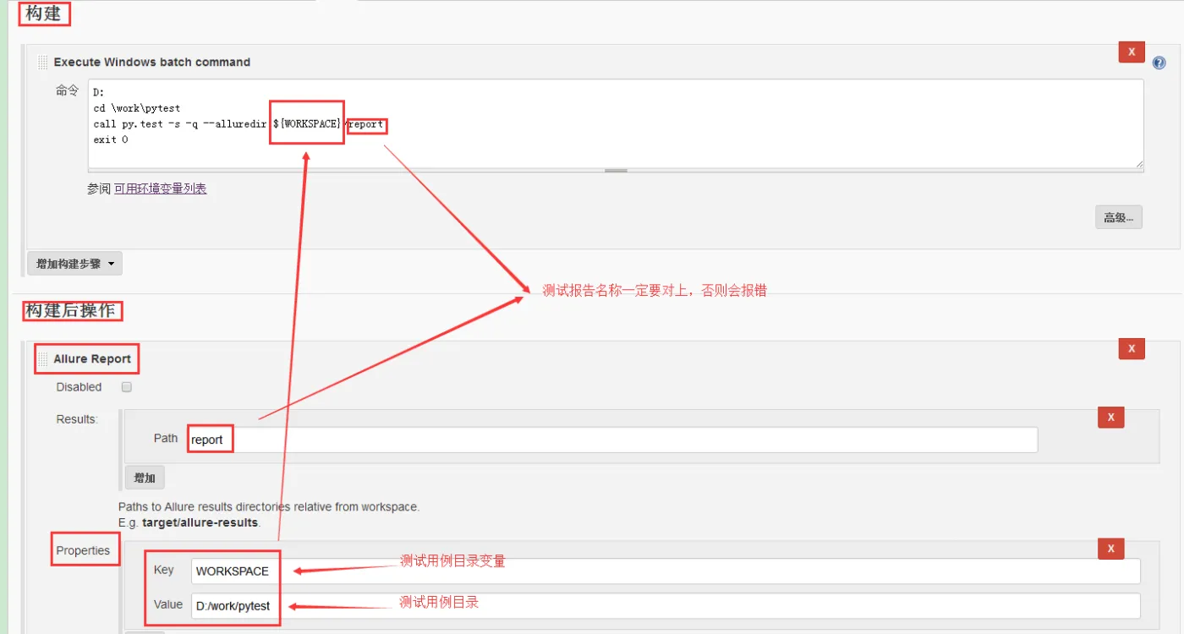
Task: Click the target/allure-results example text
Action: click(200, 522)
